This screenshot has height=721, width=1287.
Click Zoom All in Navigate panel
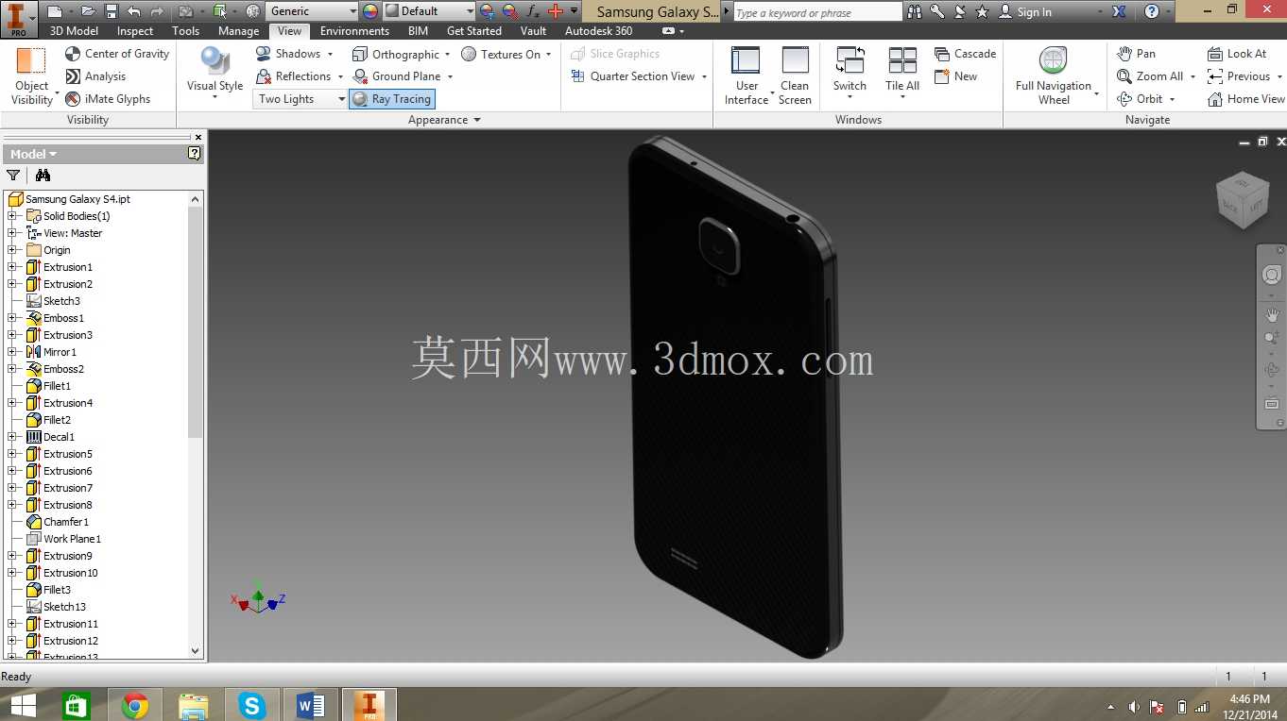[1150, 76]
